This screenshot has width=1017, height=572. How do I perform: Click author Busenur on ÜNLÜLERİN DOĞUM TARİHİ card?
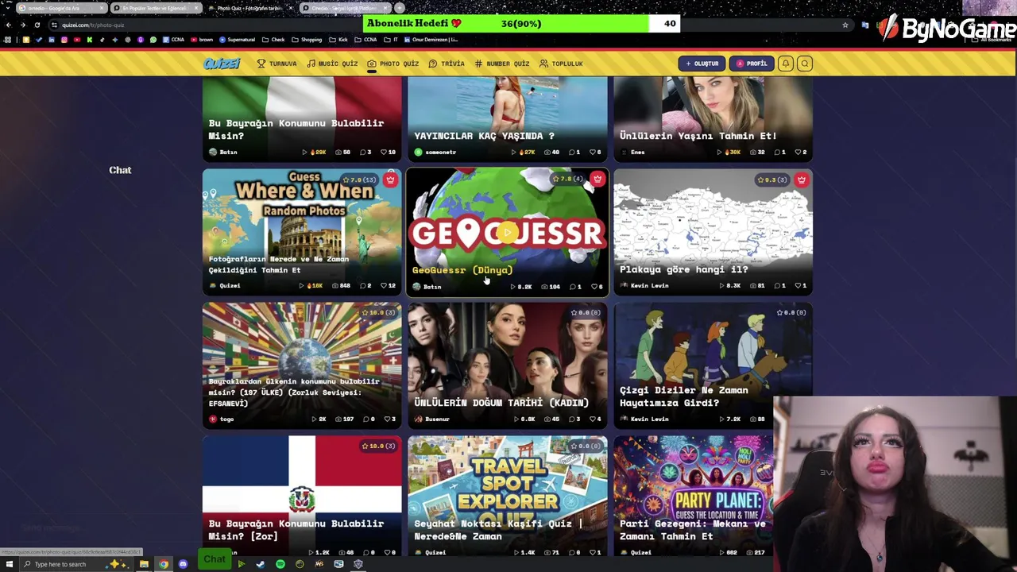(x=431, y=419)
